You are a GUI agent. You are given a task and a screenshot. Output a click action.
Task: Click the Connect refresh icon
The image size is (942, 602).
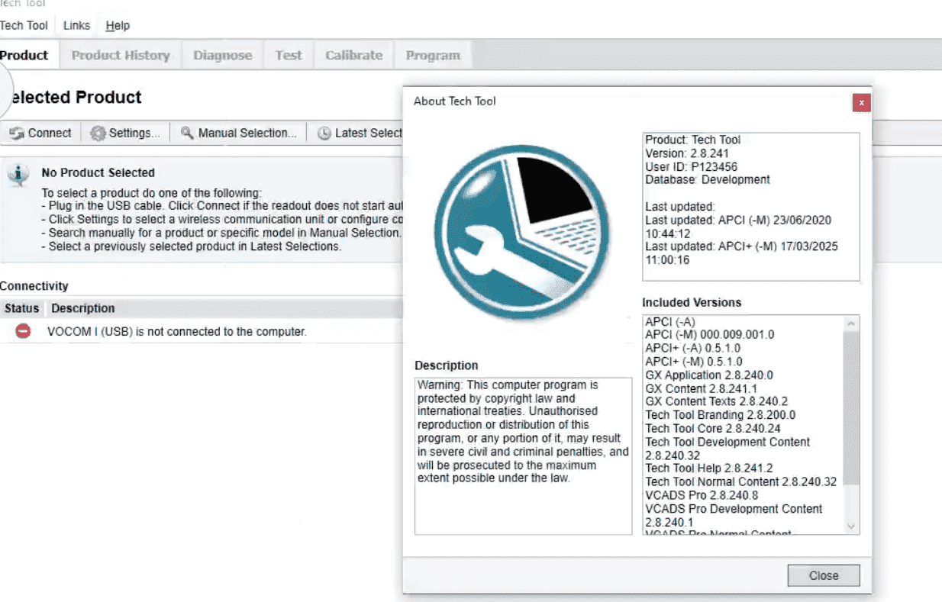click(x=17, y=134)
